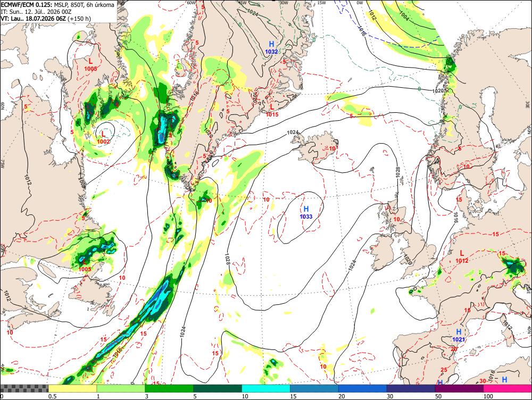Screen dimensions: 532x400
Task: Click the '30W' longitude label
Action: coord(284,3)
